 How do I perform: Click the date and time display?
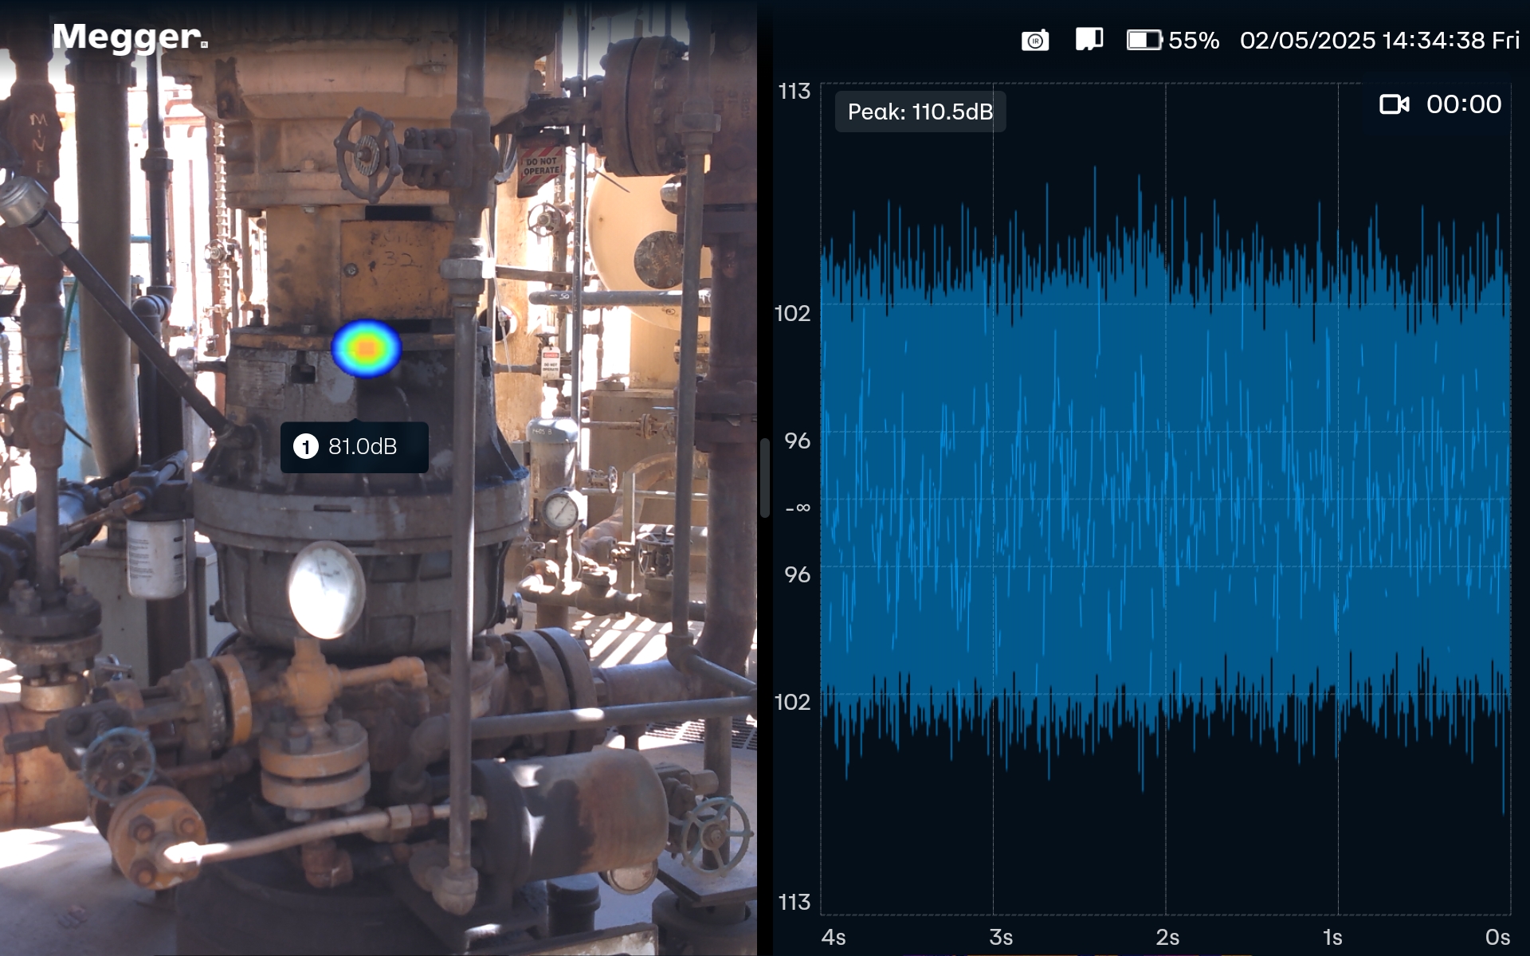tap(1379, 41)
